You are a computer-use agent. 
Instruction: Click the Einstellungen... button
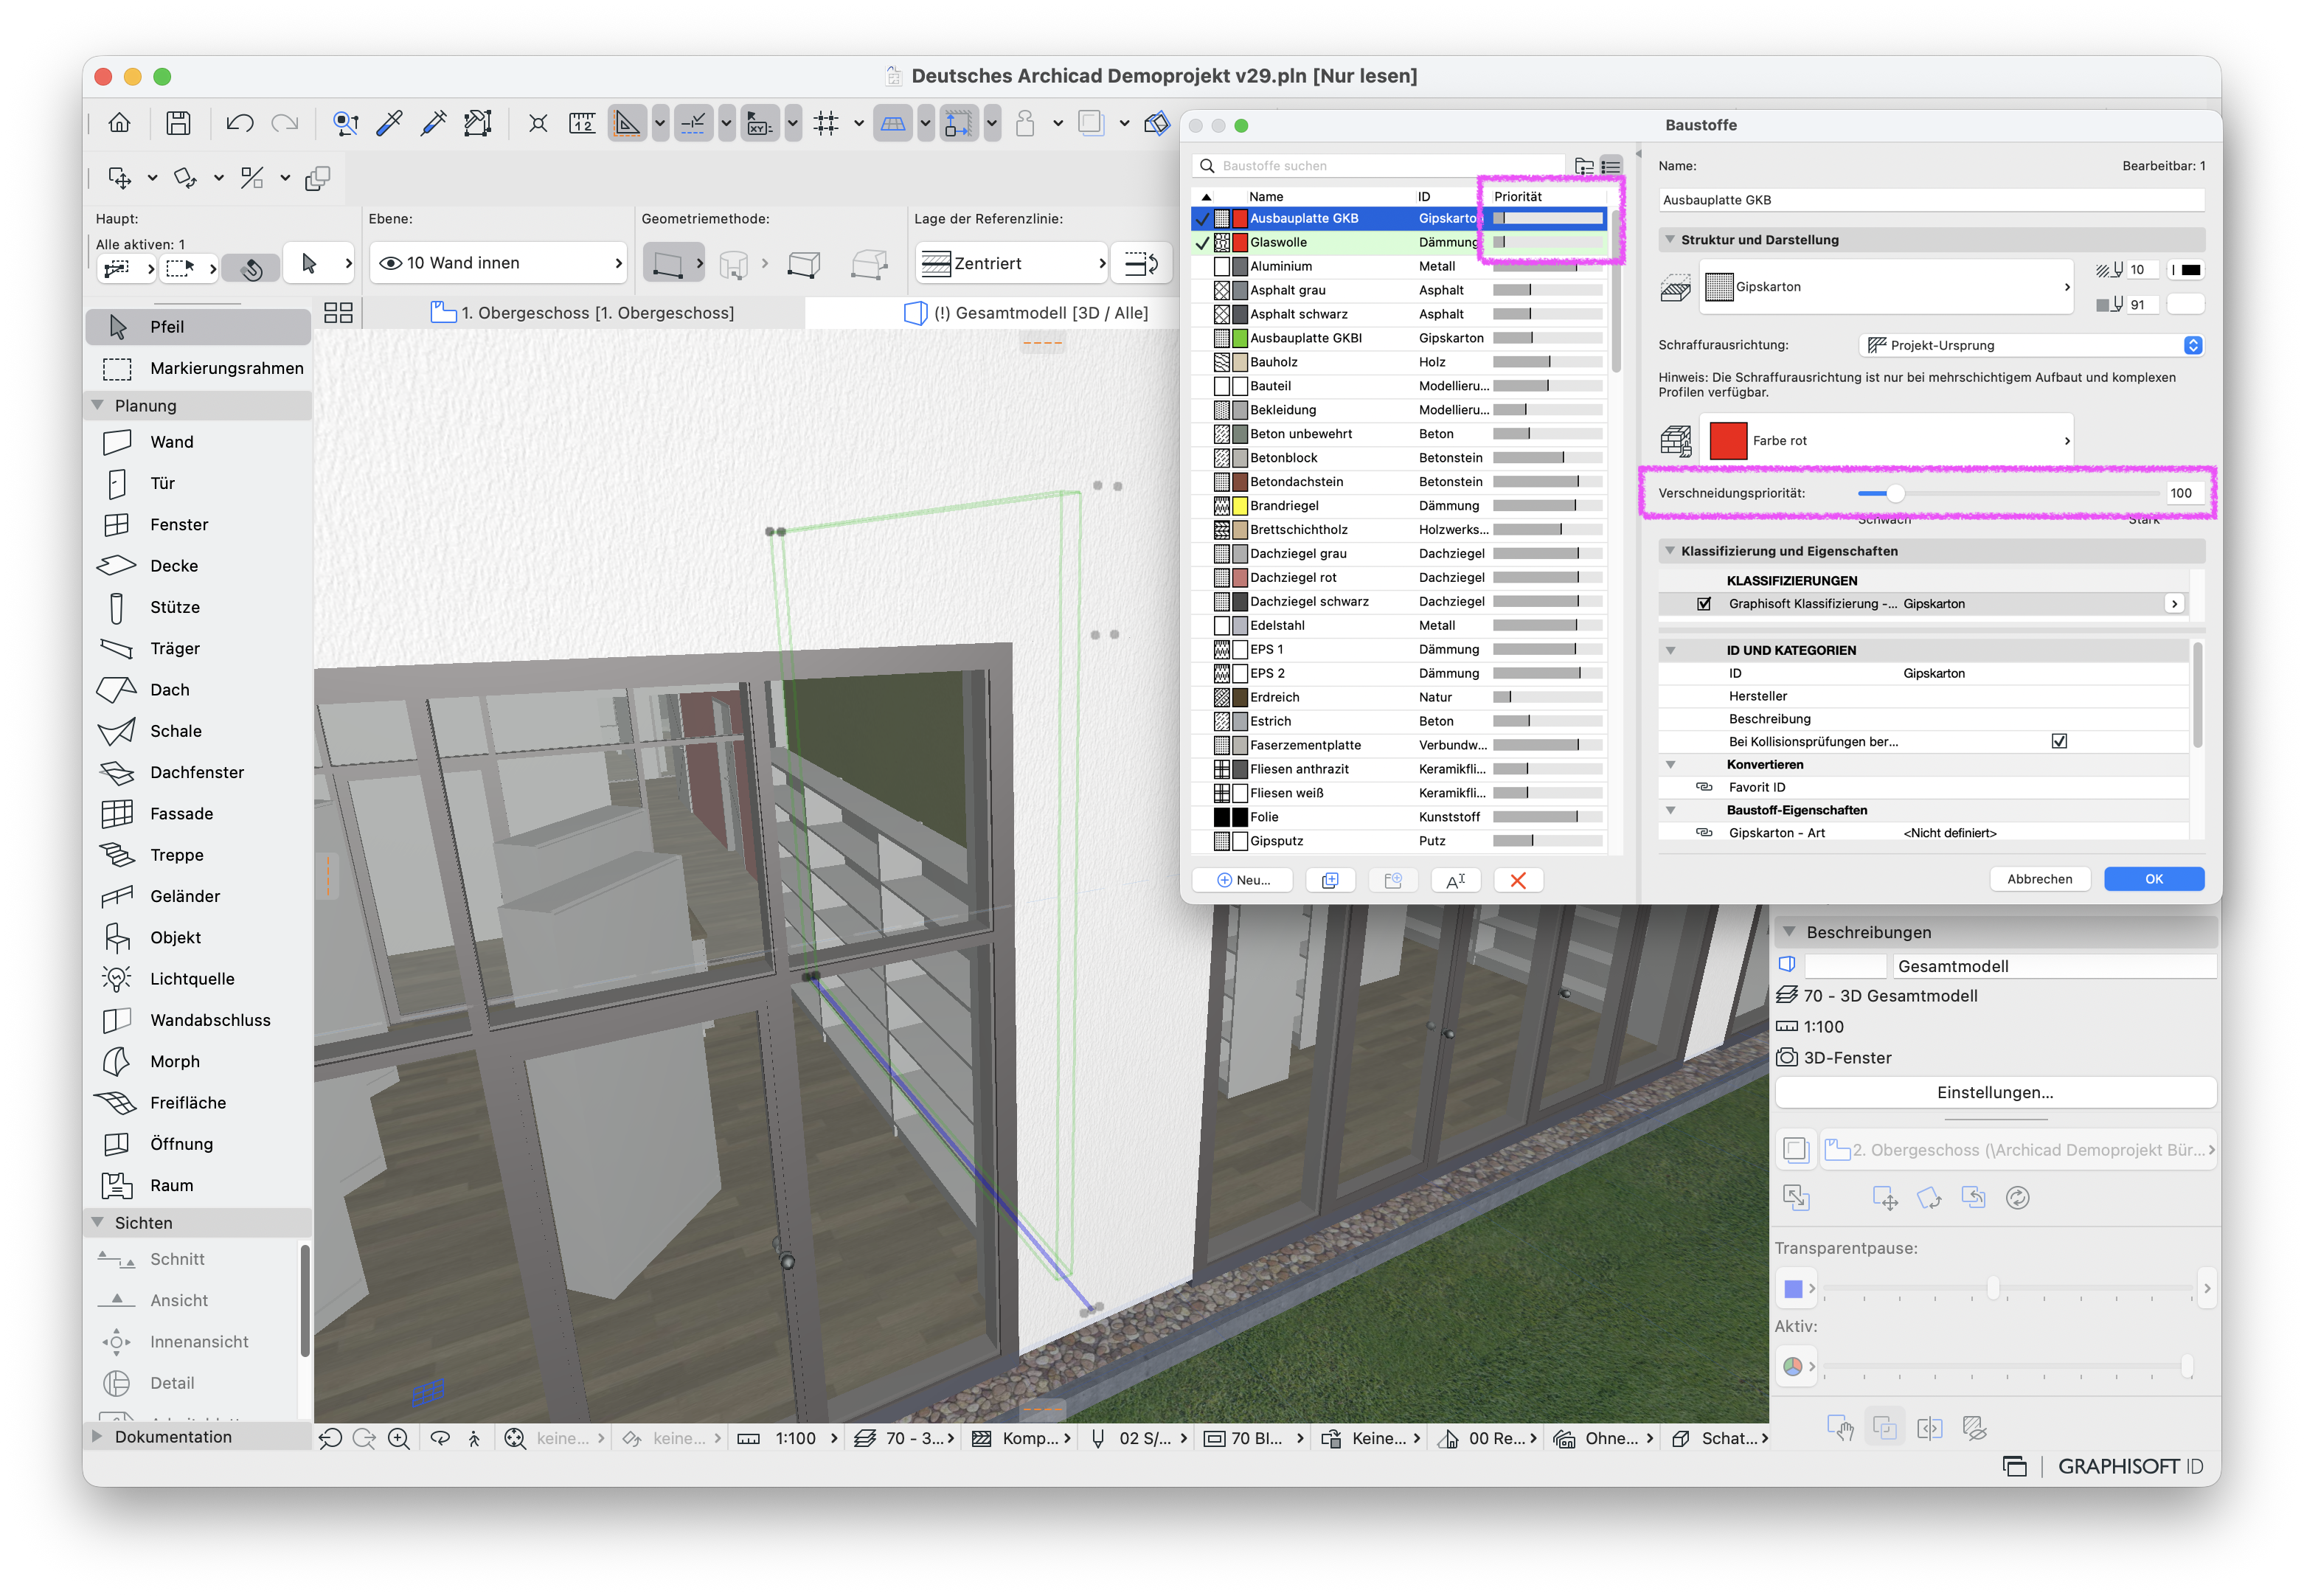pos(1995,1093)
